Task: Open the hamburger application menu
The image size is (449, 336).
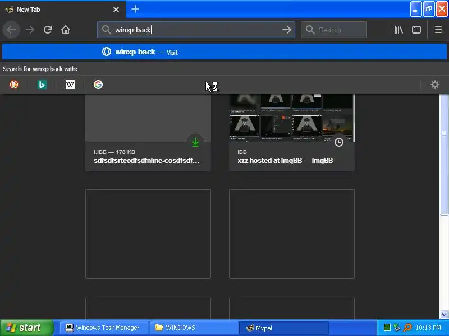Action: 438,30
